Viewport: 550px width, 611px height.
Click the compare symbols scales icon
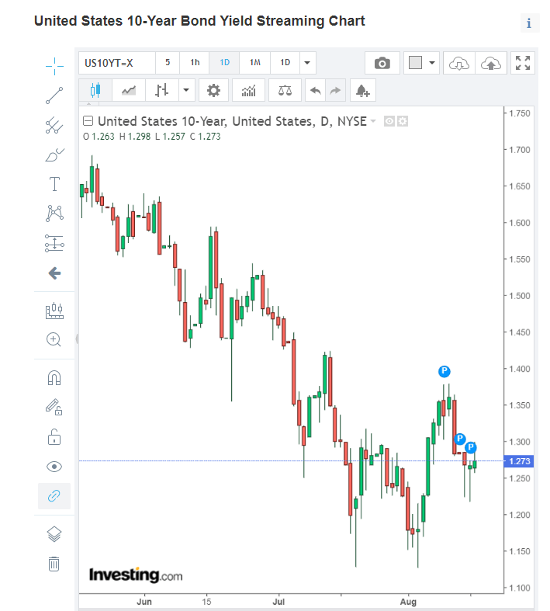pyautogui.click(x=285, y=90)
